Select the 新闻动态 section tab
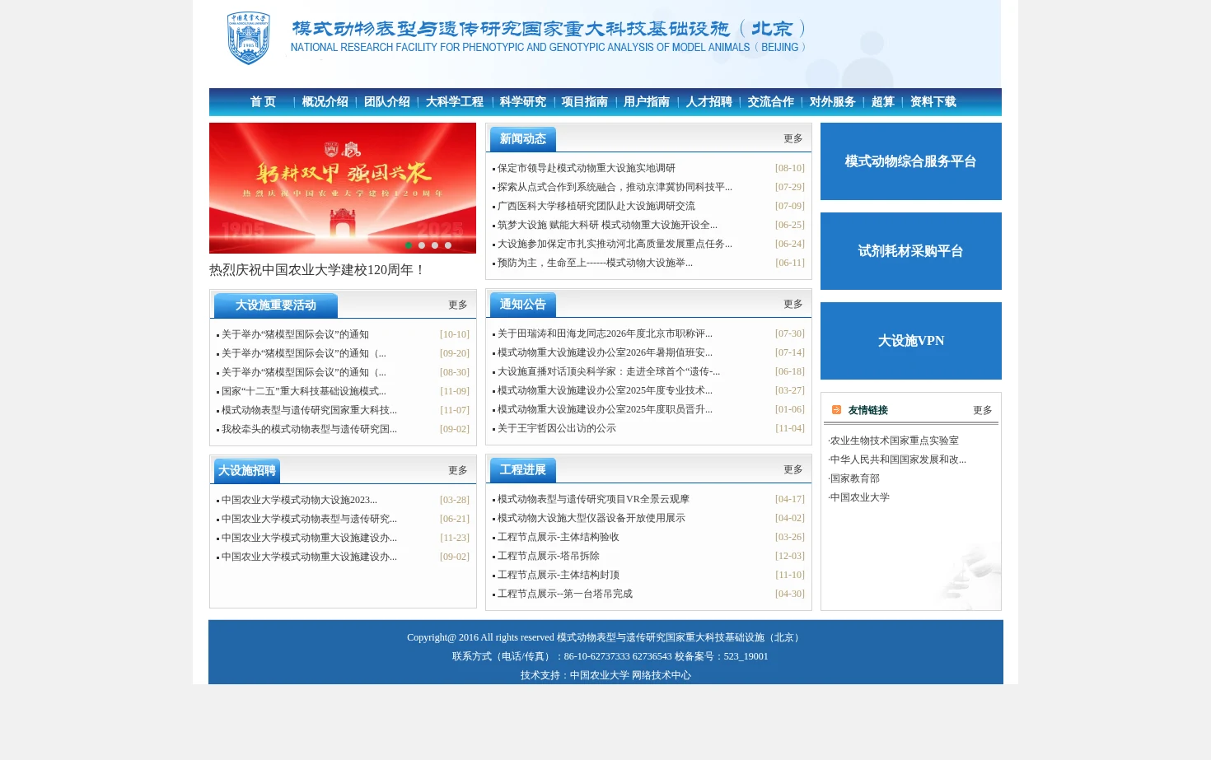This screenshot has width=1211, height=760. (x=523, y=139)
